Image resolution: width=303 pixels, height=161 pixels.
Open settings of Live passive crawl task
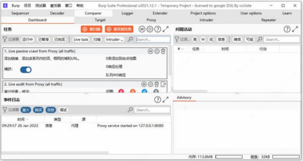[x=157, y=51]
